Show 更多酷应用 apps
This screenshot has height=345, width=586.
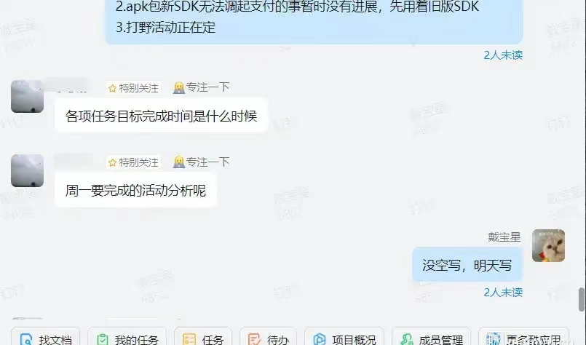click(523, 337)
